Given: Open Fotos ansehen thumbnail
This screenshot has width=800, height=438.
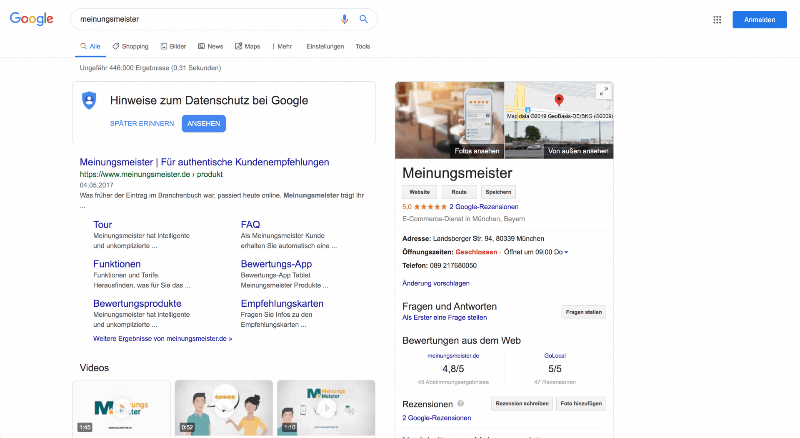Looking at the screenshot, I should [450, 120].
